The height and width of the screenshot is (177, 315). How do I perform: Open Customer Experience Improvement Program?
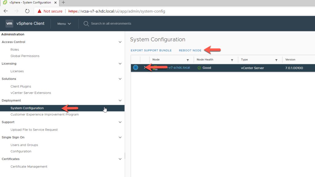coord(45,115)
